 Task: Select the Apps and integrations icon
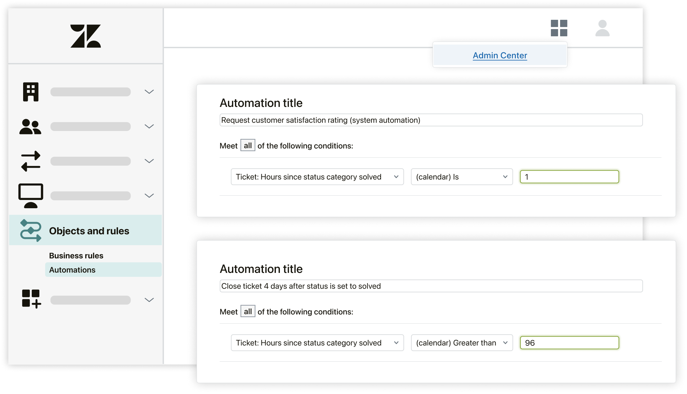point(31,299)
